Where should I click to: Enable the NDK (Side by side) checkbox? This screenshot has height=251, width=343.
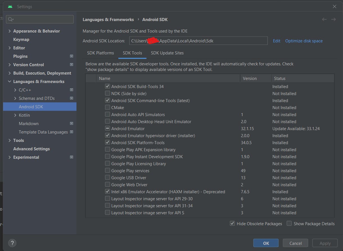pyautogui.click(x=107, y=93)
